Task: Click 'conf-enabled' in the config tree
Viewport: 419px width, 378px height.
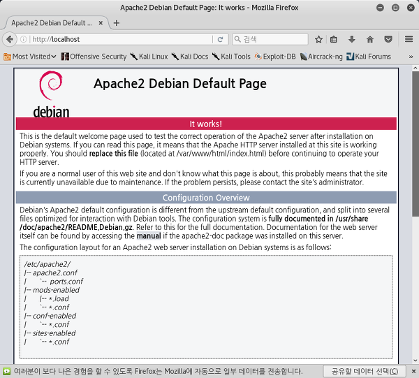Action: (x=54, y=316)
